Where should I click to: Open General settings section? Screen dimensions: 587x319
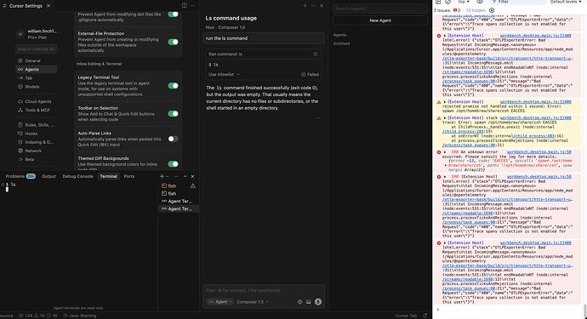click(x=37, y=60)
